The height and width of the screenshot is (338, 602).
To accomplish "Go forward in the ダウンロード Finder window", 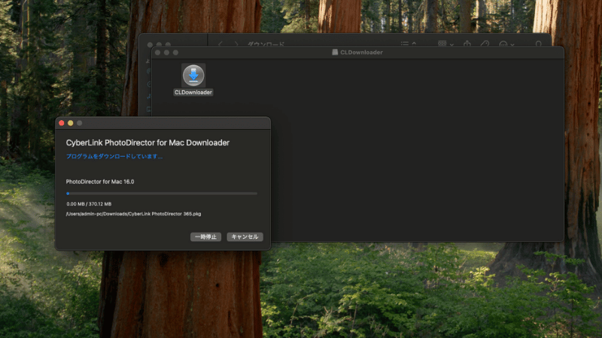I will coord(236,44).
